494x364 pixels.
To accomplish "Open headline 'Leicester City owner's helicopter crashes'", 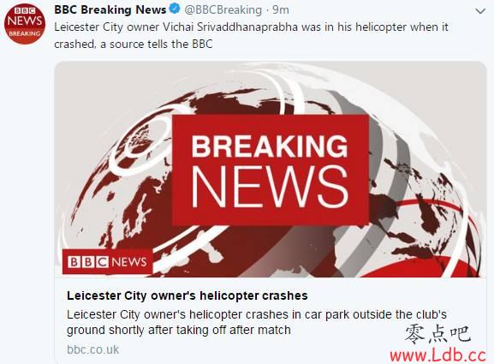I will click(187, 295).
